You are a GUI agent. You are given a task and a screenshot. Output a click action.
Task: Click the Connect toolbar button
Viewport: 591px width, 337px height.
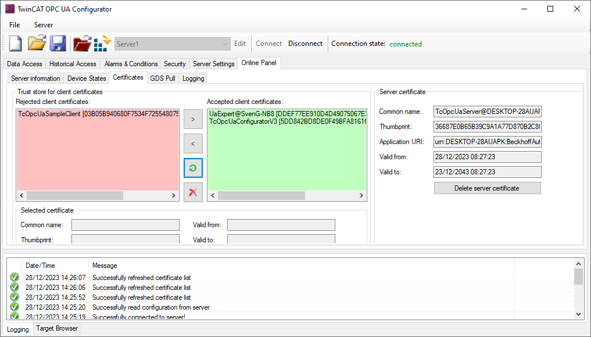(268, 44)
